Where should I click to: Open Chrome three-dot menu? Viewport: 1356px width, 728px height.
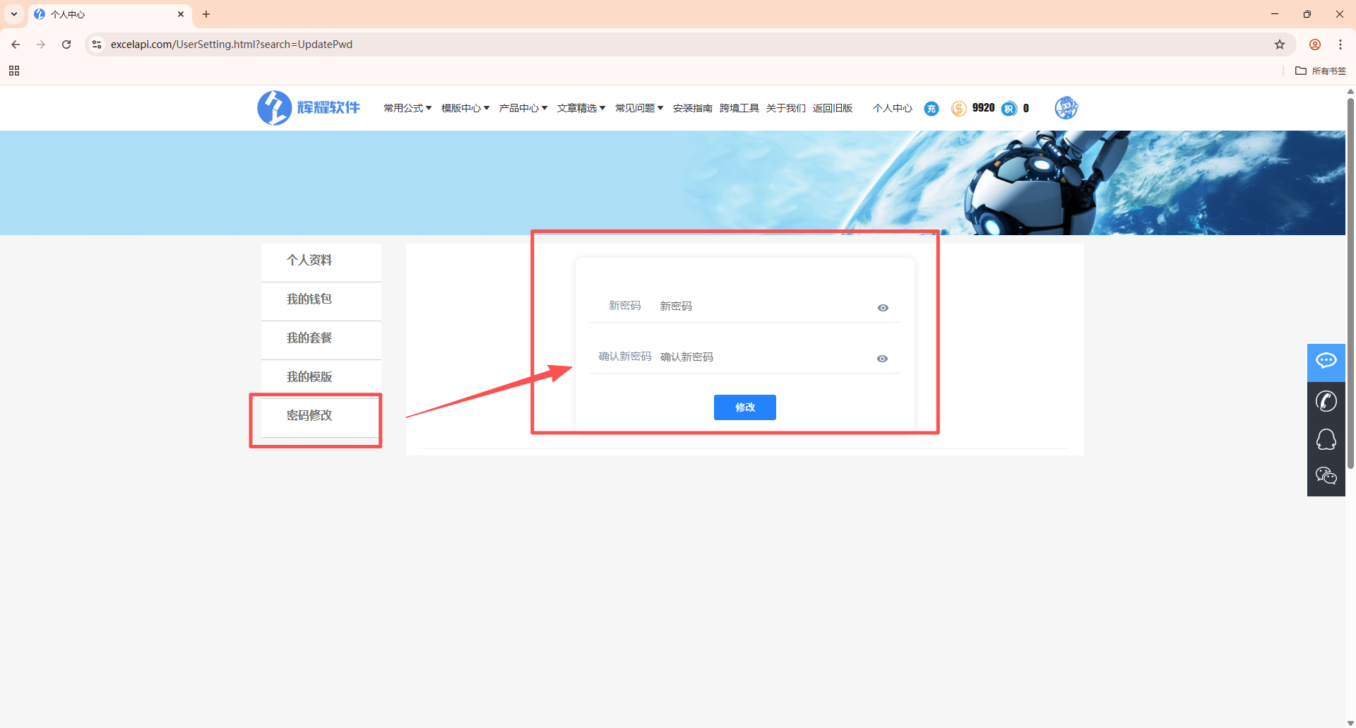[1340, 44]
